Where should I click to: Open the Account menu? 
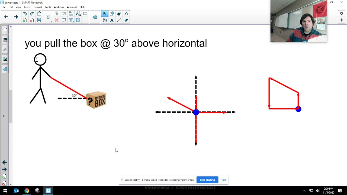72,7
